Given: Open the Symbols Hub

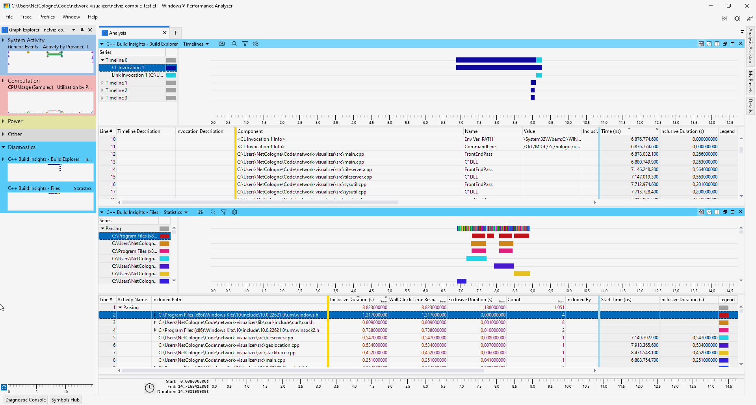Looking at the screenshot, I should tap(65, 400).
